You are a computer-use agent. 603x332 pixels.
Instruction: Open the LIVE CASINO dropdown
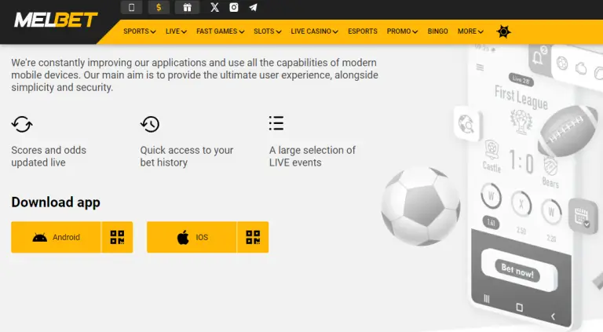coord(314,32)
